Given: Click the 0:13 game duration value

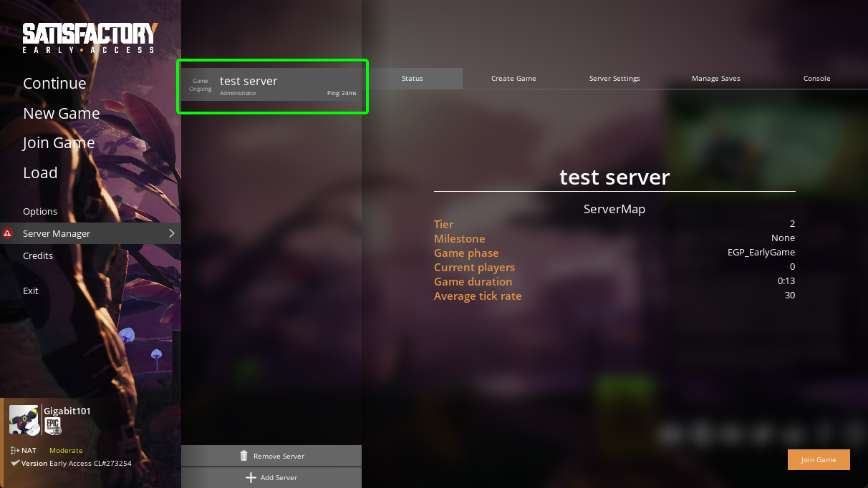Looking at the screenshot, I should [786, 281].
